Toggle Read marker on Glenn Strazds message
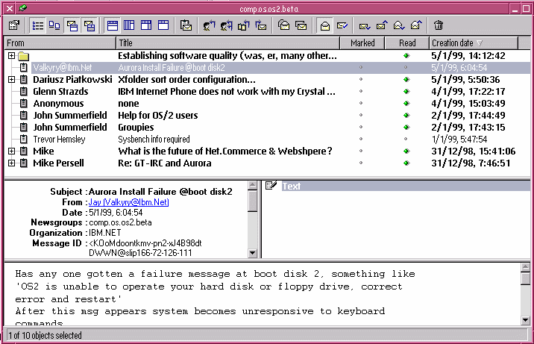The image size is (534, 344). click(406, 91)
